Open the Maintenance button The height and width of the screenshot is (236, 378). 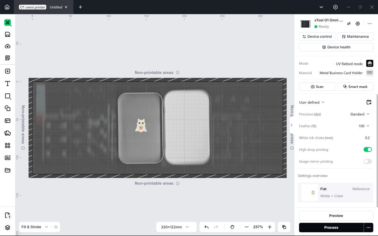(x=355, y=37)
